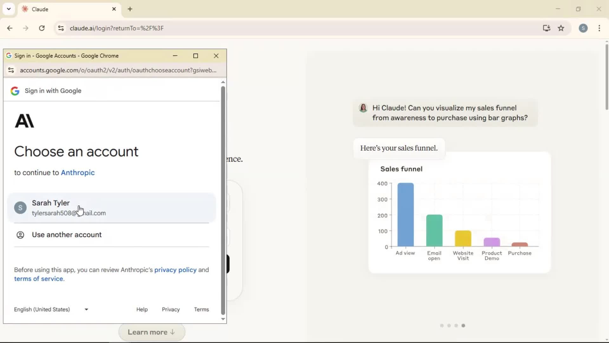Open the browser three-dot menu

[x=600, y=28]
